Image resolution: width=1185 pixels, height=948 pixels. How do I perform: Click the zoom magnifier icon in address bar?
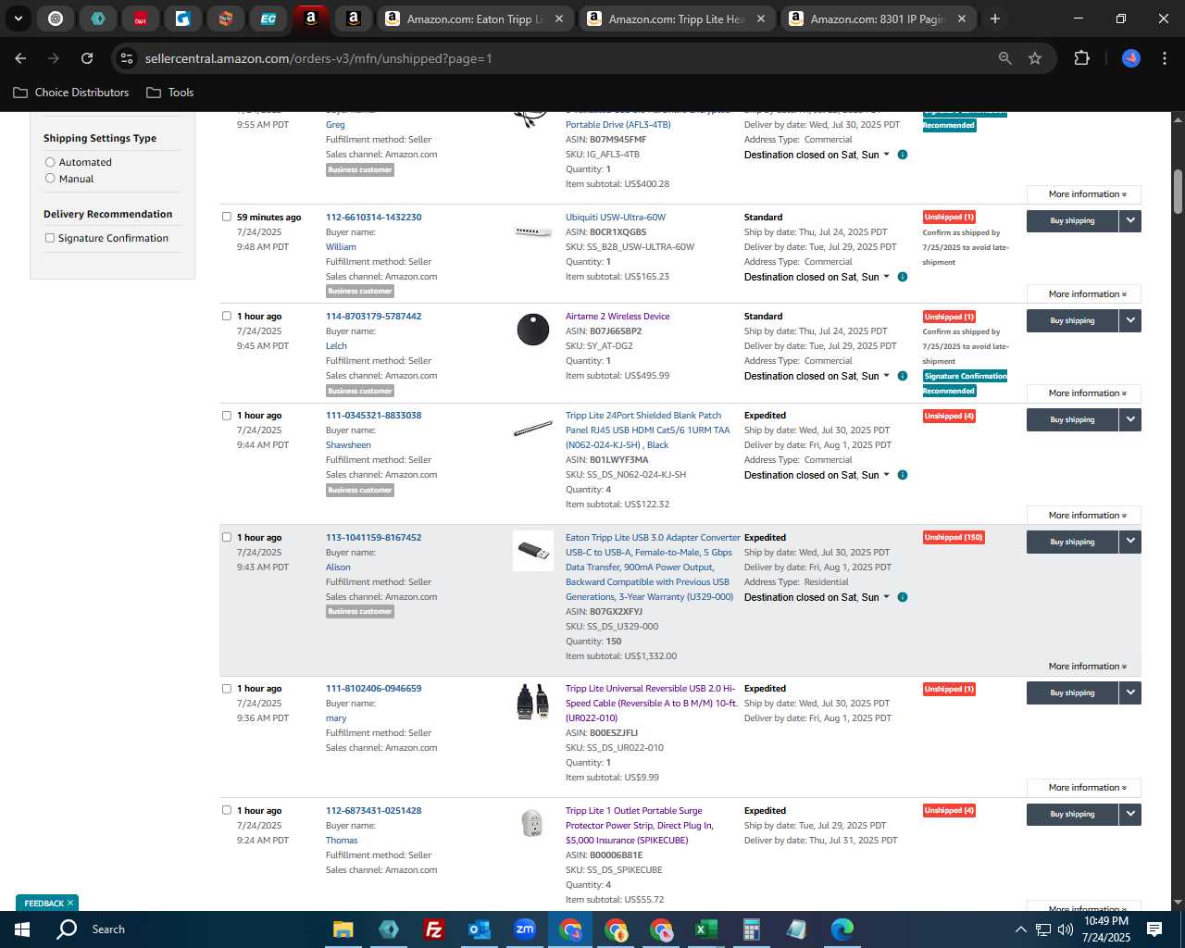point(1005,58)
